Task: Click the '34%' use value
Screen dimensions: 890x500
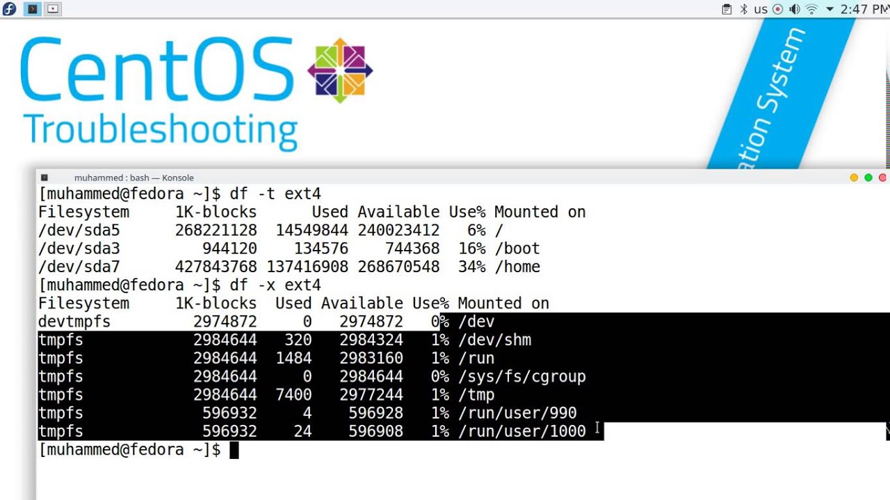Action: click(472, 267)
